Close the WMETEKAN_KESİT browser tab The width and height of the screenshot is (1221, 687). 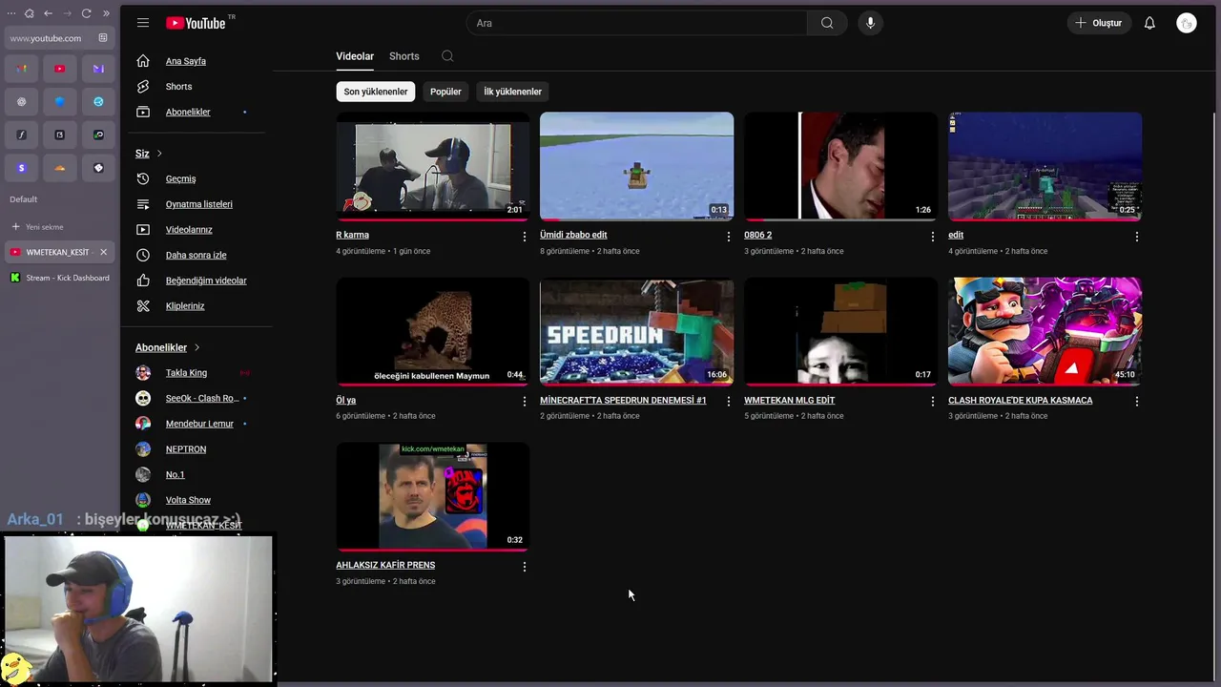tap(103, 252)
